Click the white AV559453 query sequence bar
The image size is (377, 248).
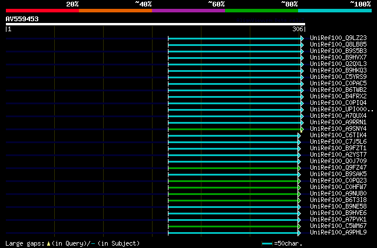[156, 24]
